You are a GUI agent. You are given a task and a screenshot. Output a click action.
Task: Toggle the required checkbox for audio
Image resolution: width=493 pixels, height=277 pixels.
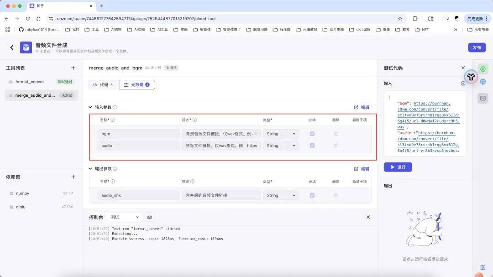(x=312, y=146)
